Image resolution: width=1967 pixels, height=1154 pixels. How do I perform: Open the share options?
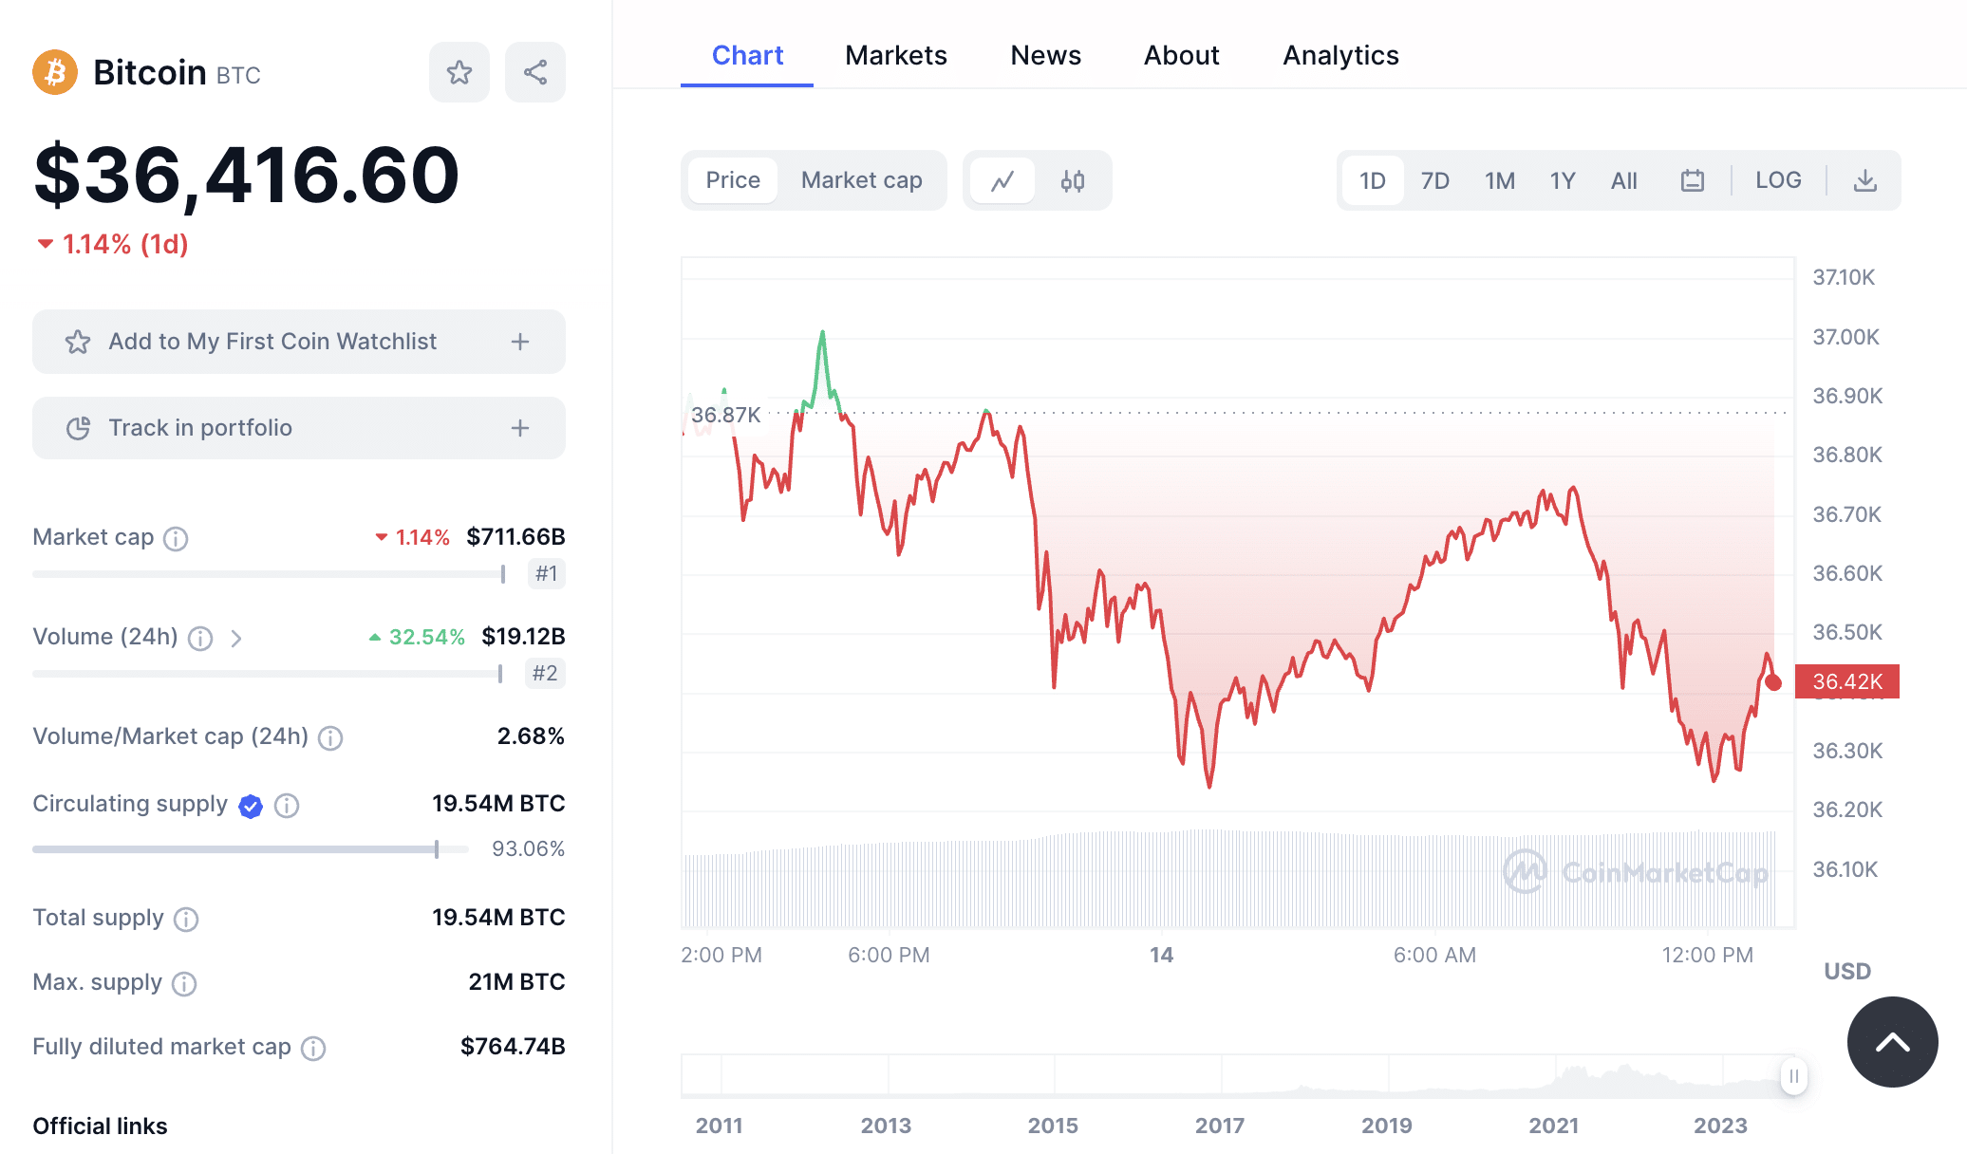[535, 72]
